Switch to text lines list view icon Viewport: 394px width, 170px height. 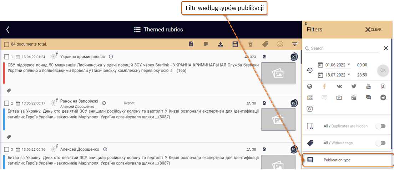point(206,44)
